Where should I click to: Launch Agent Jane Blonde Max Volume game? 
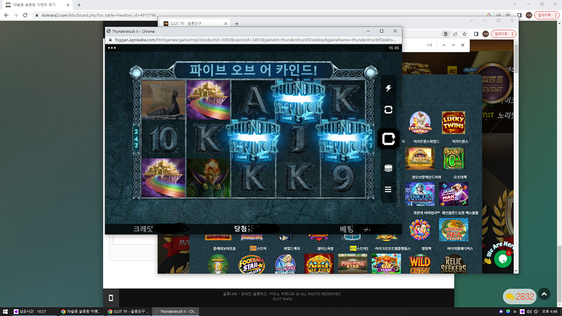coord(453,194)
